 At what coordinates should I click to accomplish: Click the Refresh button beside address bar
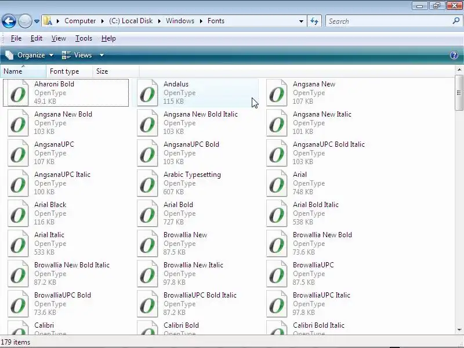coord(314,21)
